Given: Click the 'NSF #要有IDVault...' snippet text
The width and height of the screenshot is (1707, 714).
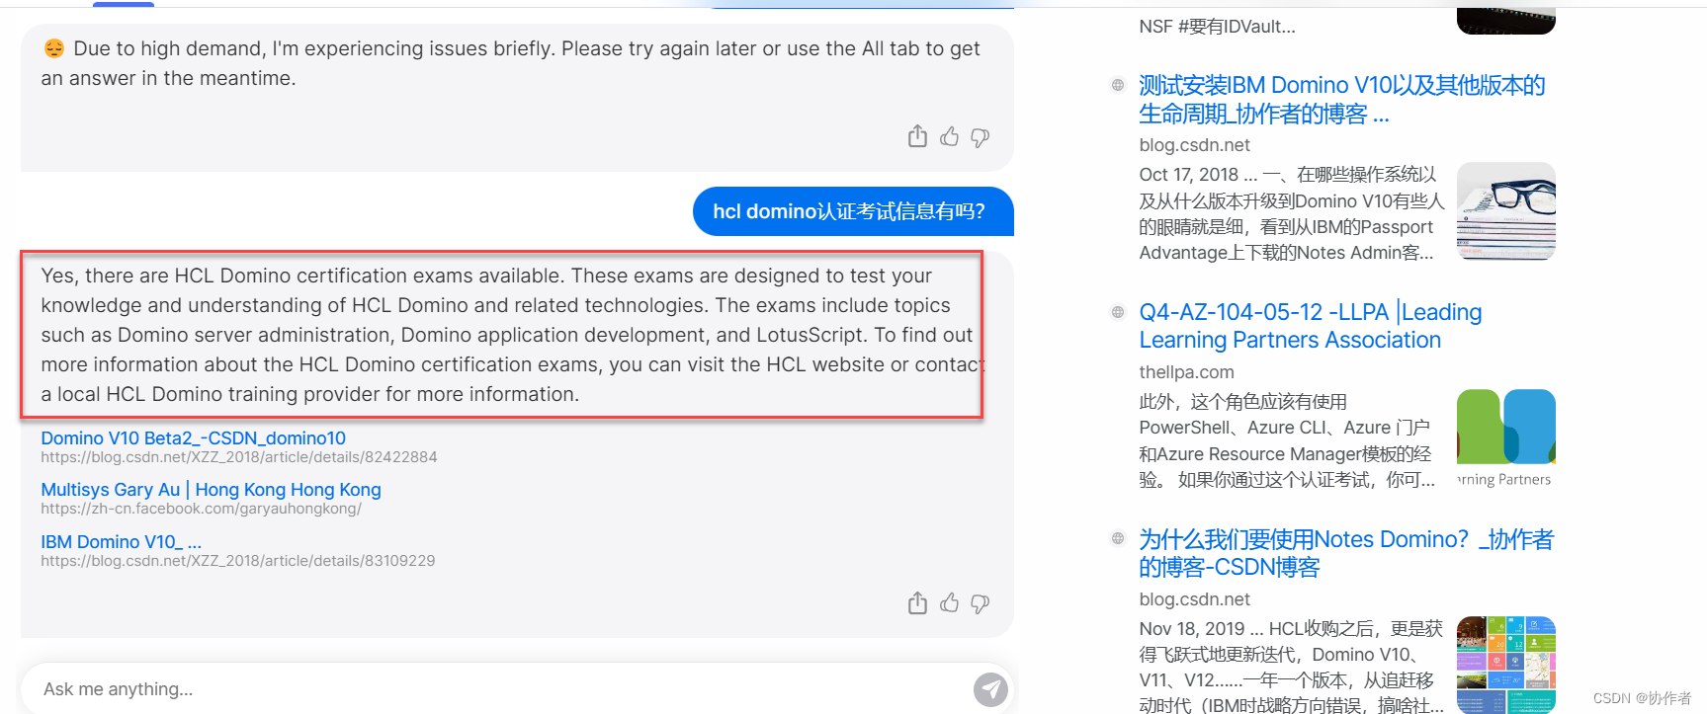Looking at the screenshot, I should pos(1217,27).
